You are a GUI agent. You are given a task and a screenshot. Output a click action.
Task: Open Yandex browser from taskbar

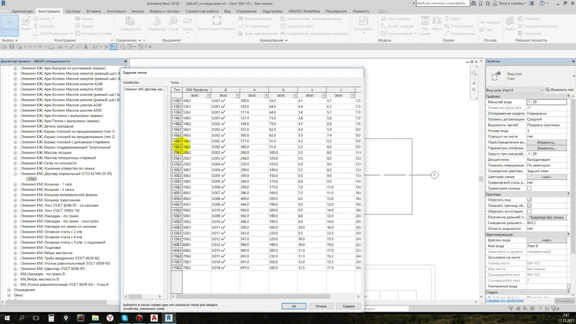click(110, 318)
